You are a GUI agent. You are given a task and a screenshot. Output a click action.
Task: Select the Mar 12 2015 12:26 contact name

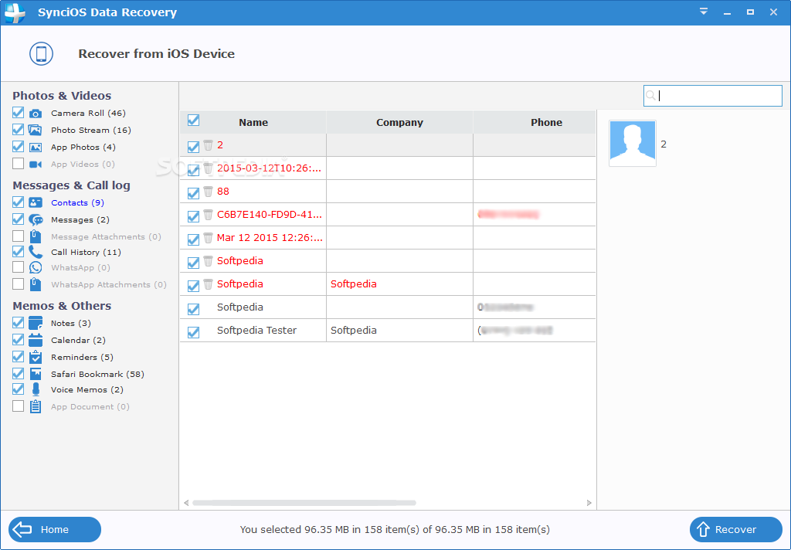point(270,238)
